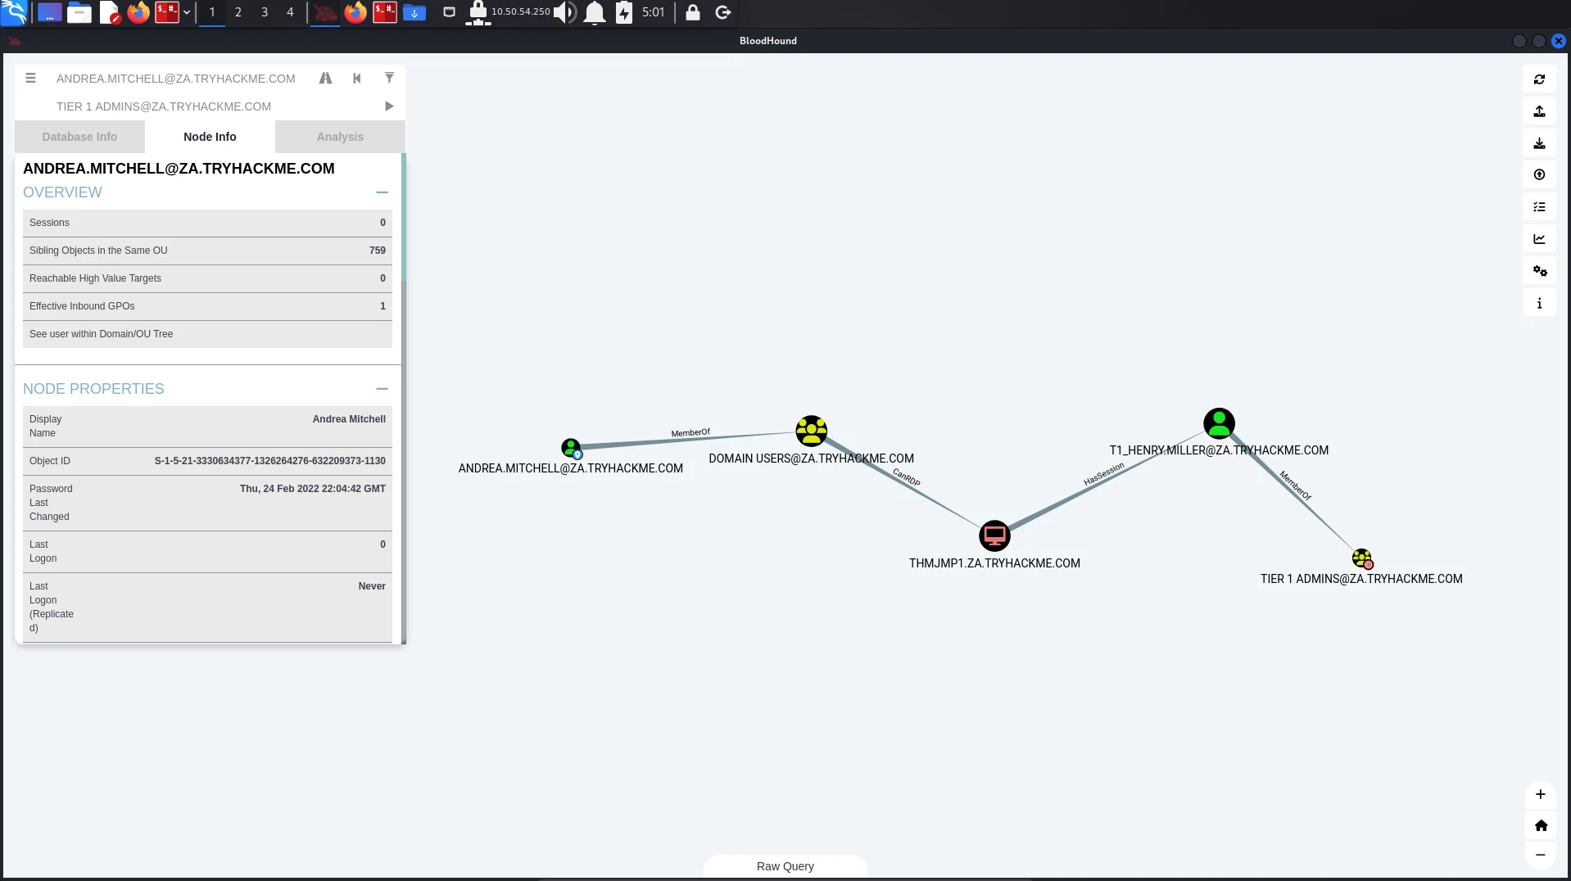Select the ANDREA.MITCHELL user node
This screenshot has height=881, width=1571.
[571, 449]
